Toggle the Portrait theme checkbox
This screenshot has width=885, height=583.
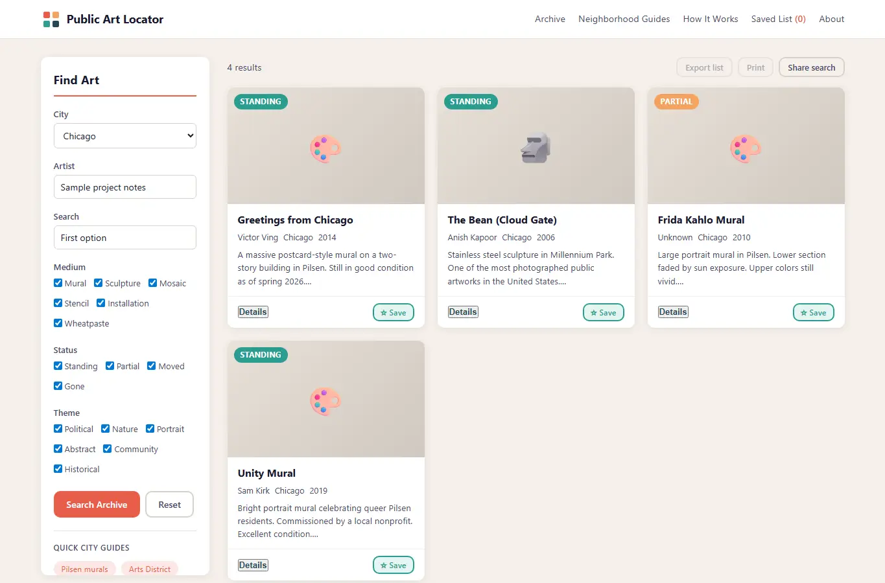point(150,429)
